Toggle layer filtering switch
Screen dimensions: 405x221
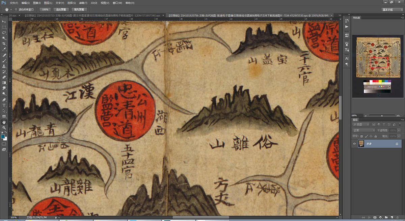[x=400, y=125]
